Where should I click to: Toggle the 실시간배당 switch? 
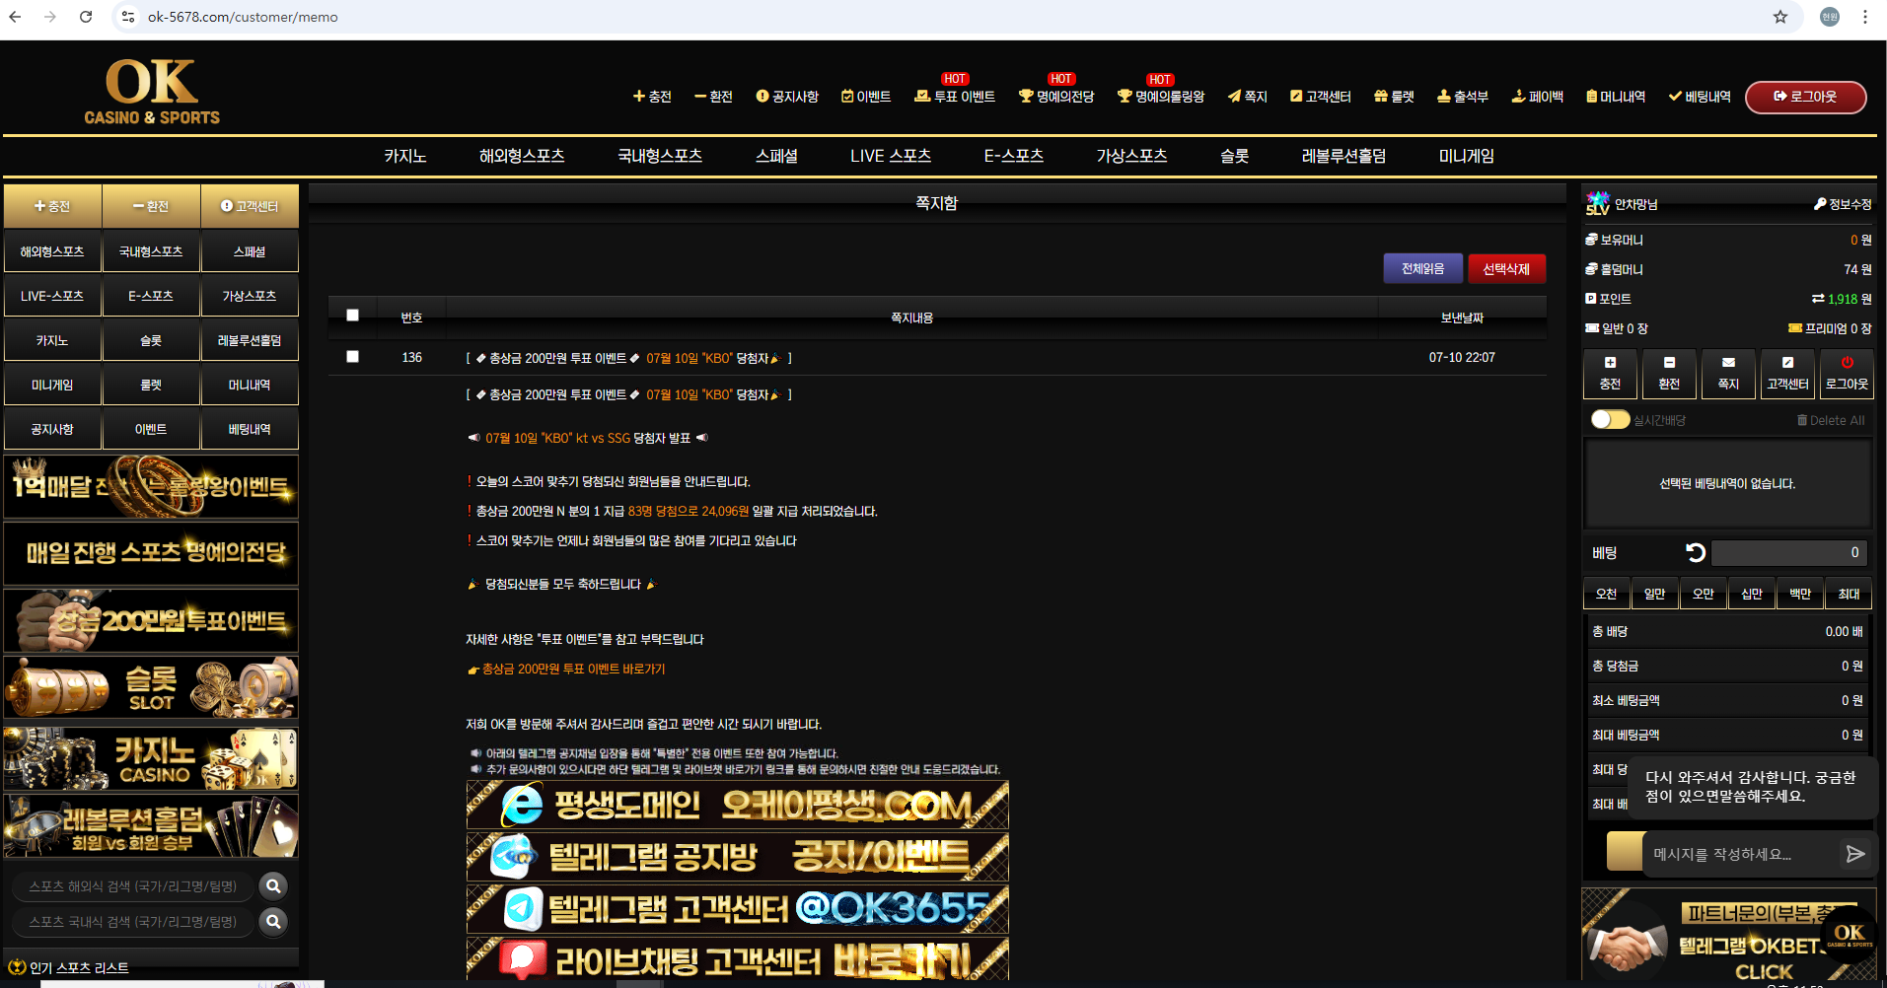pos(1610,420)
